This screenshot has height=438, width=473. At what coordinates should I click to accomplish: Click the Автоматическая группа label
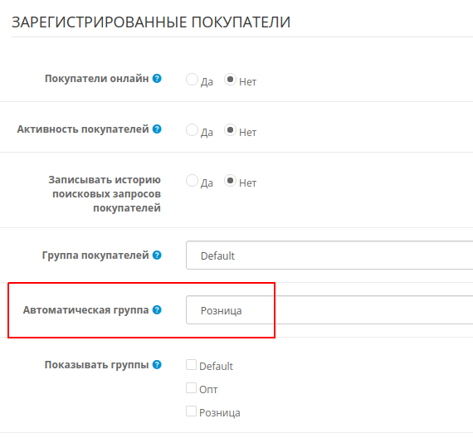tap(86, 310)
